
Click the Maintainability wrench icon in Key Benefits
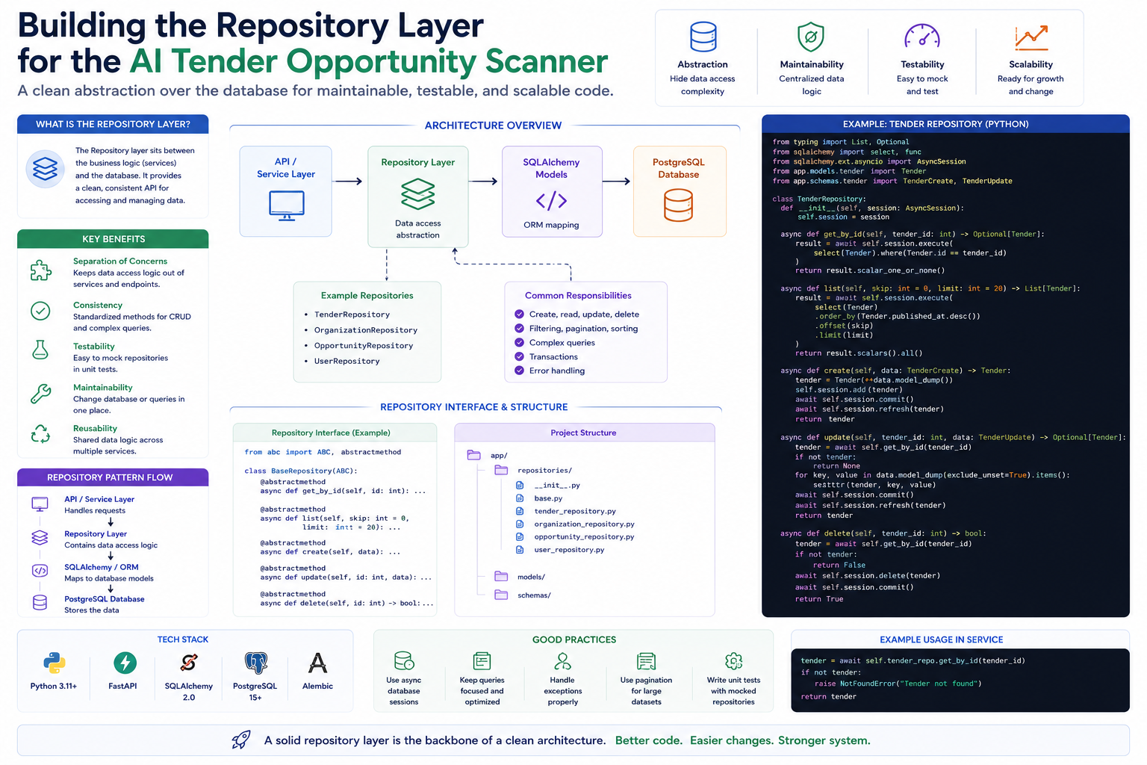(x=40, y=394)
